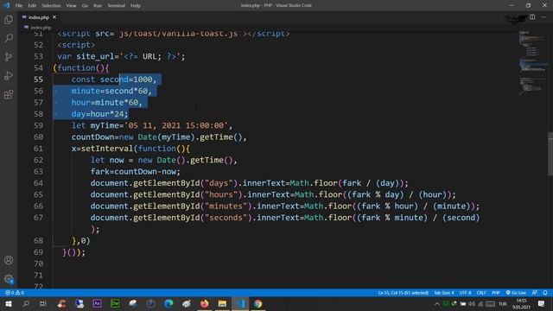The width and height of the screenshot is (553, 311).
Task: Open Adobe After Effects from taskbar
Action: pos(97,303)
